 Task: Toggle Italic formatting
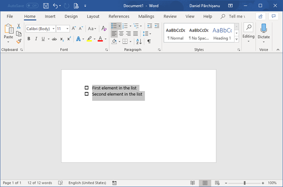pyautogui.click(x=36, y=39)
